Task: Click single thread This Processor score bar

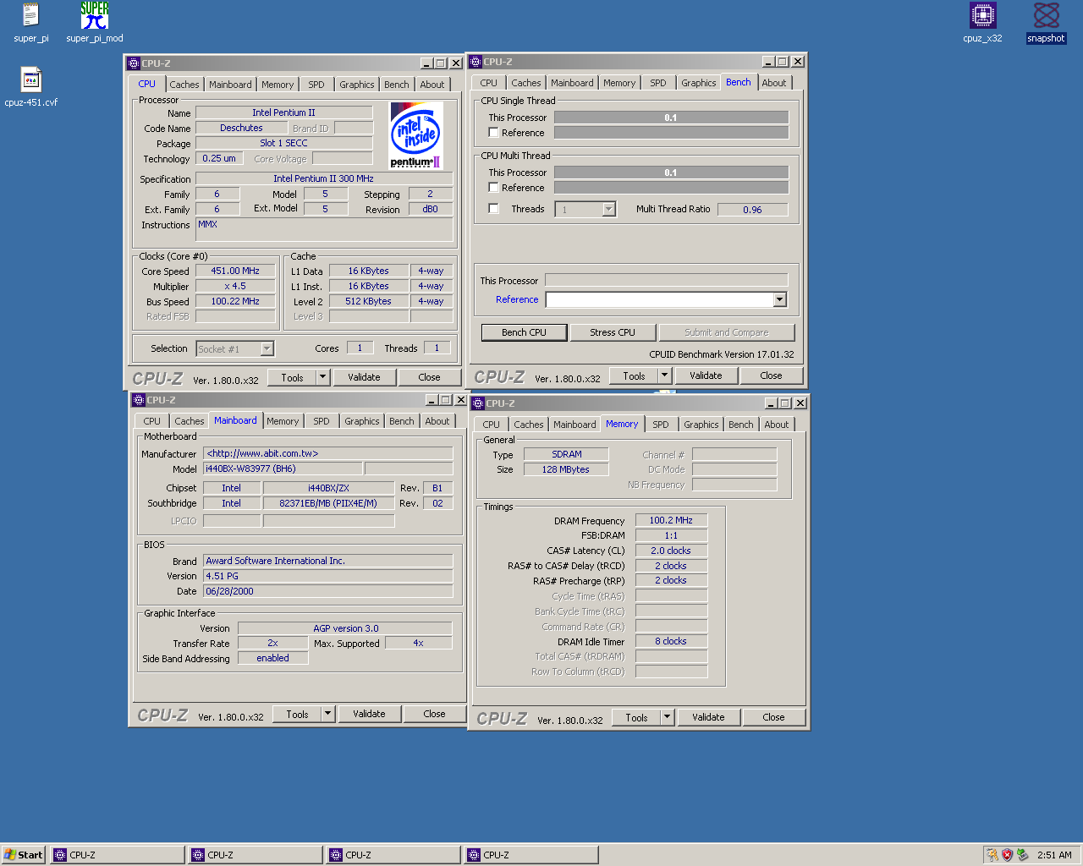Action: click(671, 118)
